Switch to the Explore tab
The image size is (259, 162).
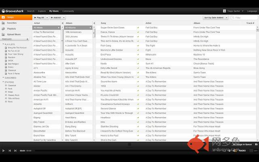[x=42, y=11]
